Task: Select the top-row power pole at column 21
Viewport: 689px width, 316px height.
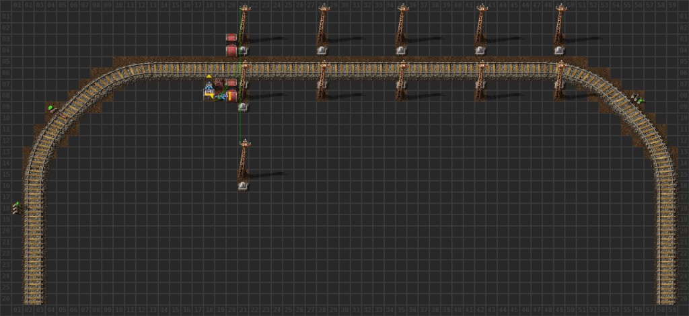Action: (244, 25)
